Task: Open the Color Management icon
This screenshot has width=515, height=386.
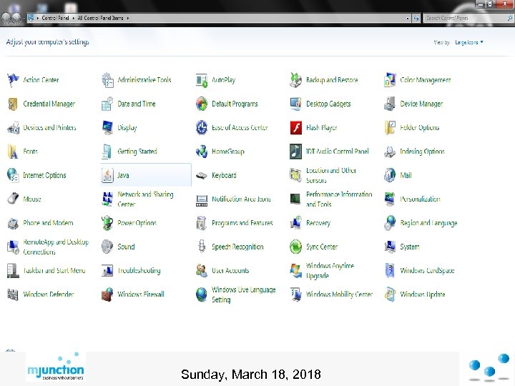Action: [x=390, y=80]
